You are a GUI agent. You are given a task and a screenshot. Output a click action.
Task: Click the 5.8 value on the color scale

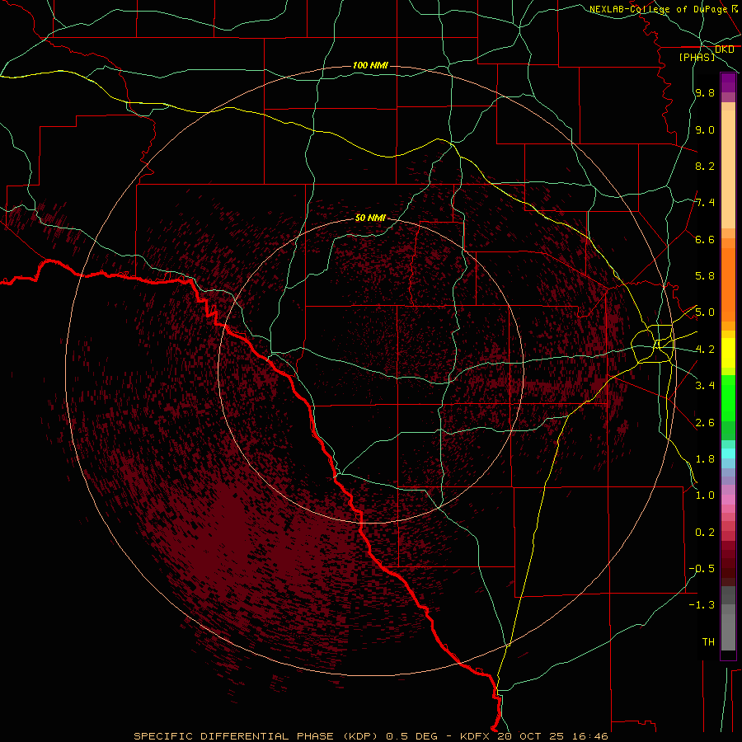click(705, 276)
